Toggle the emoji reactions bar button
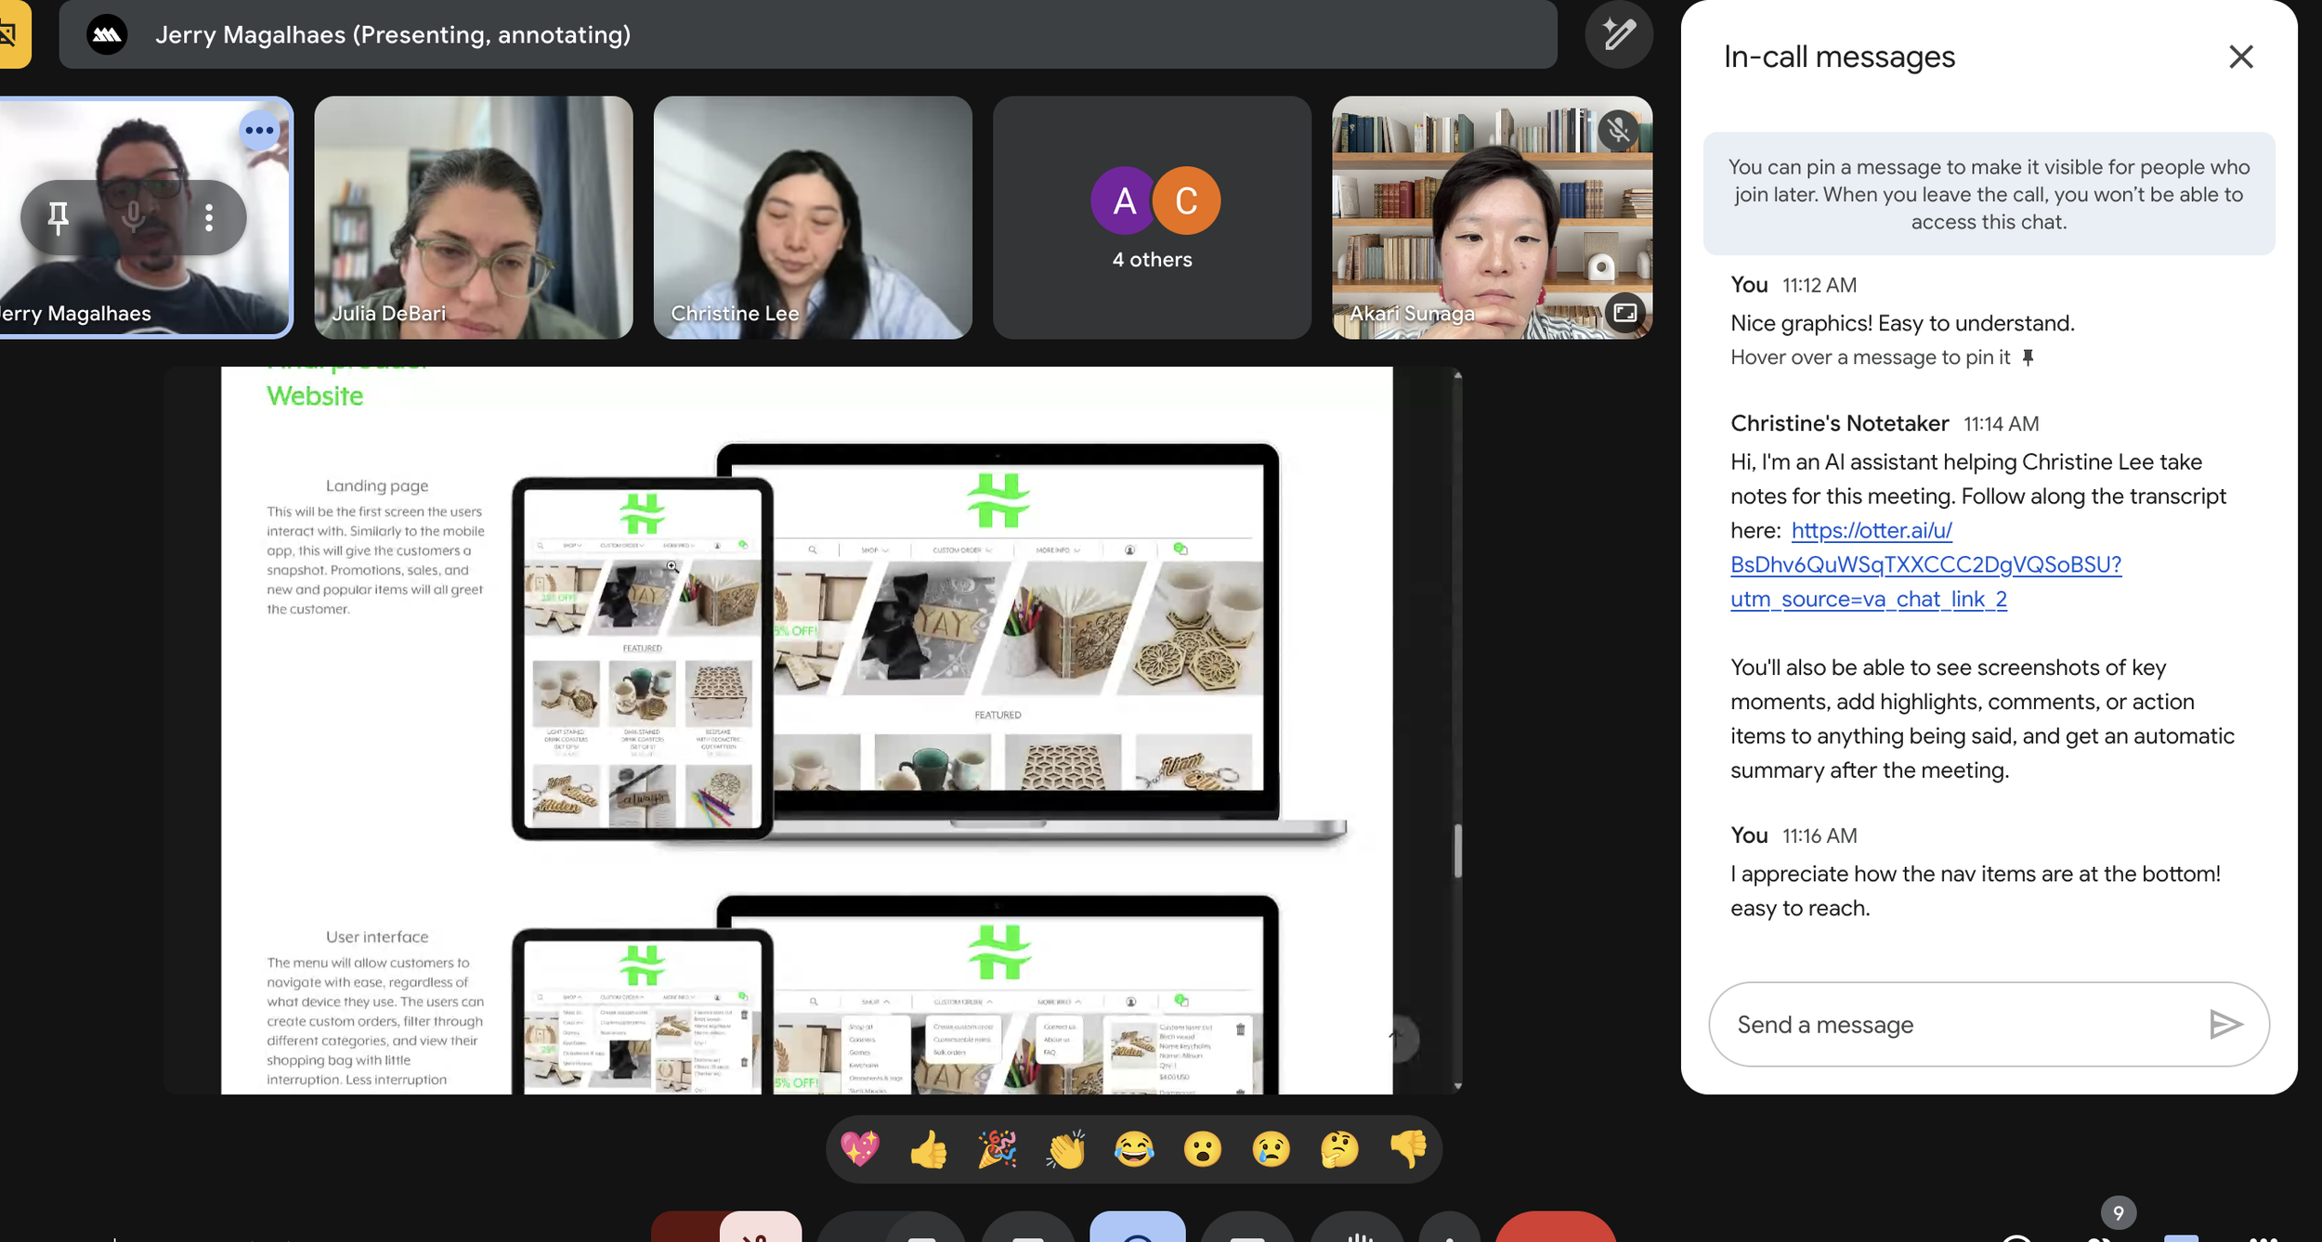2322x1242 pixels. coord(1137,1227)
